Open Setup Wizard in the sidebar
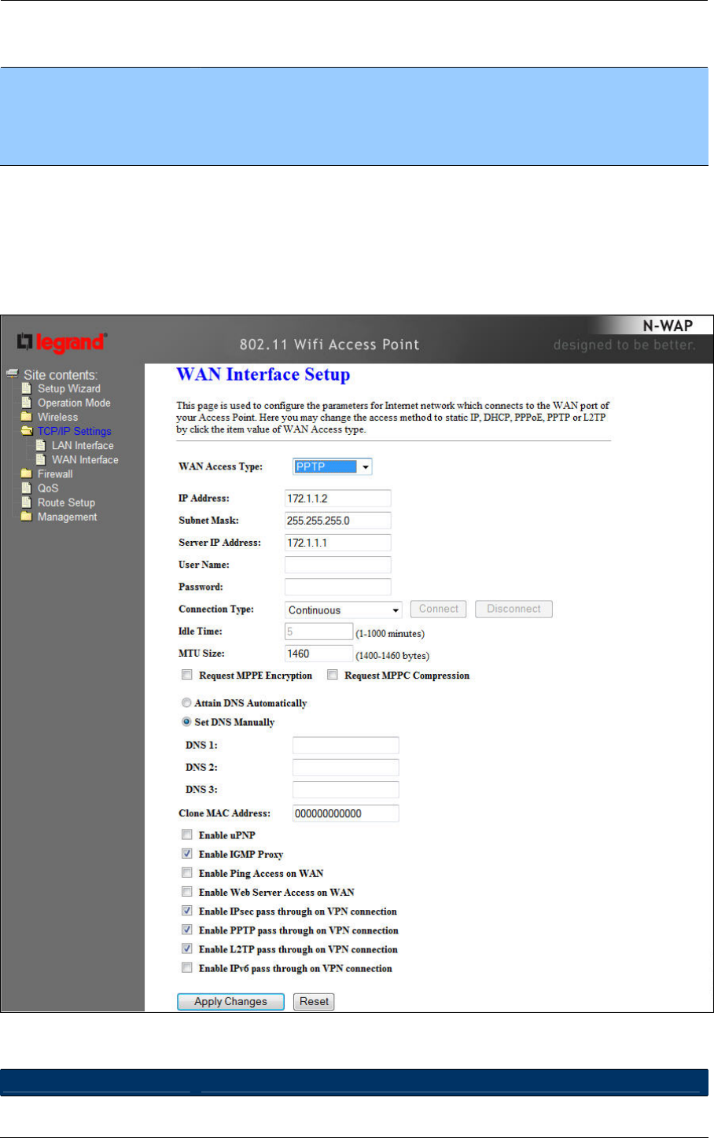 (x=69, y=389)
